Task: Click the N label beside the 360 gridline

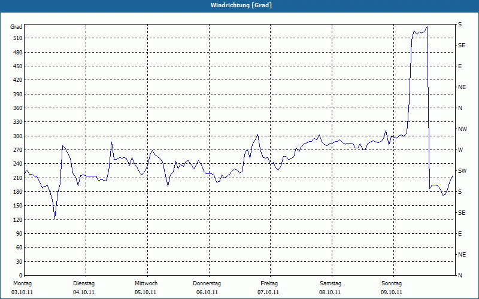Action: tap(460, 108)
